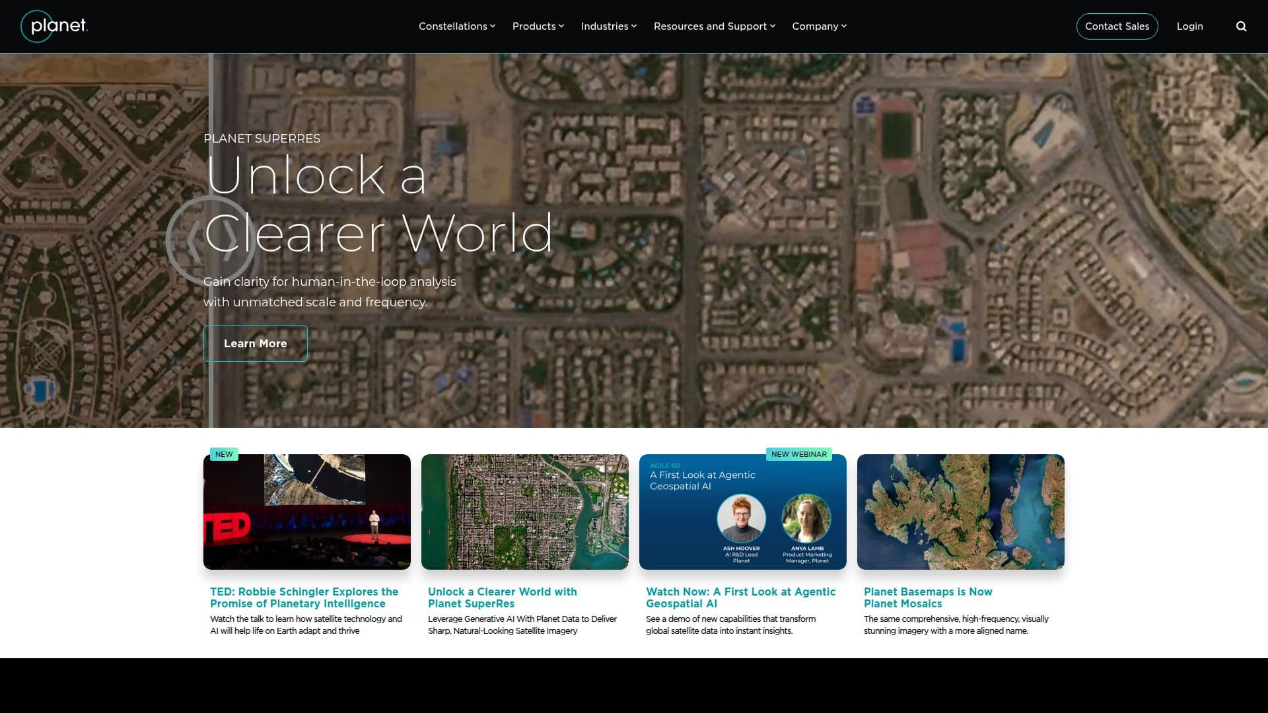Image resolution: width=1268 pixels, height=713 pixels.
Task: Open 'TED: Robbie Schingler Explores' article link
Action: 304,597
